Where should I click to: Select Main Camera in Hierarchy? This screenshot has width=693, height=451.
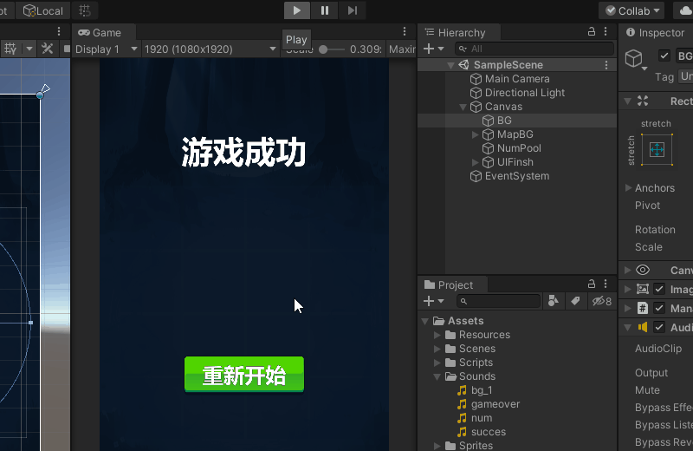coord(517,79)
